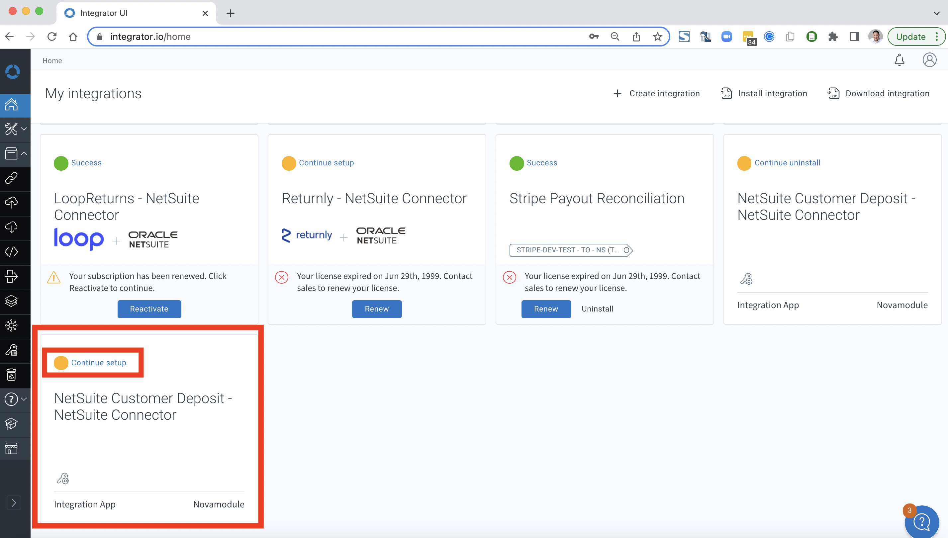Open Stripe Payout Reconciliation title
This screenshot has width=948, height=538.
click(x=597, y=199)
